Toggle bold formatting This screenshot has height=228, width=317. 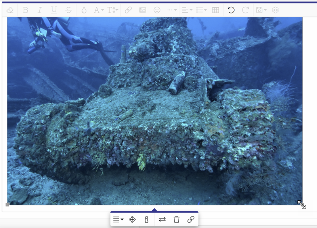[x=26, y=10]
